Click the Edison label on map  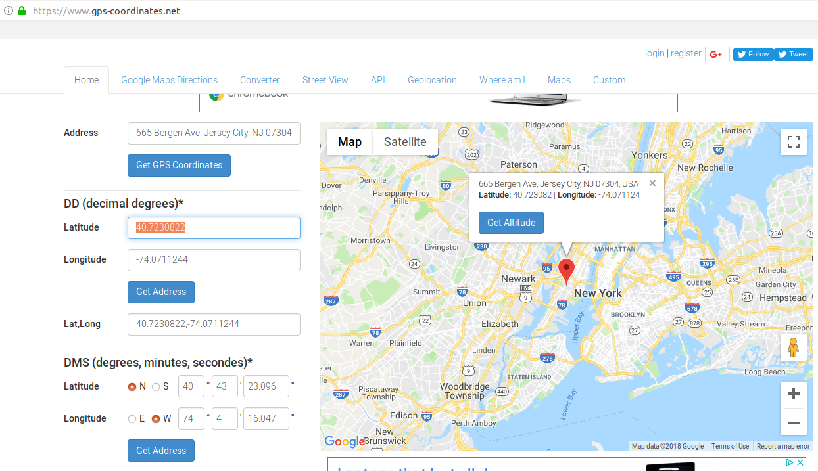404,415
